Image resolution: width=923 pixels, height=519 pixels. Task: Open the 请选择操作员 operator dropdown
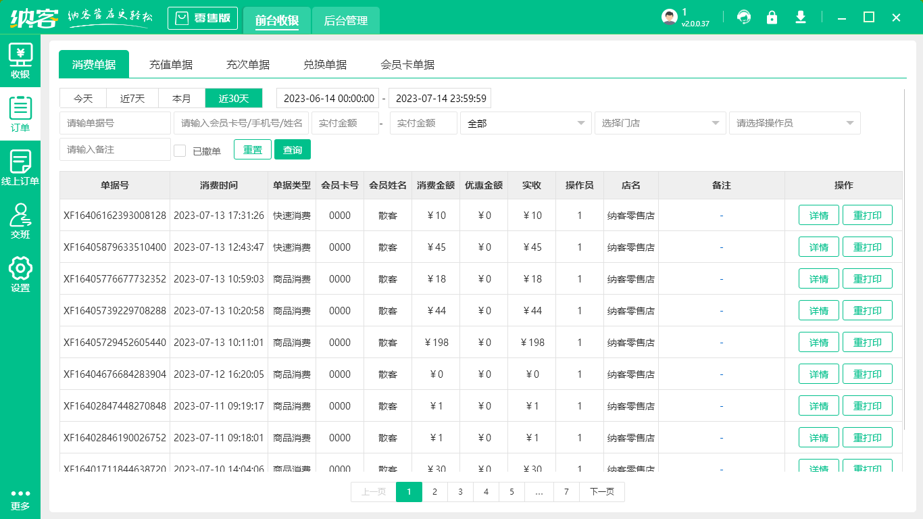pyautogui.click(x=794, y=123)
